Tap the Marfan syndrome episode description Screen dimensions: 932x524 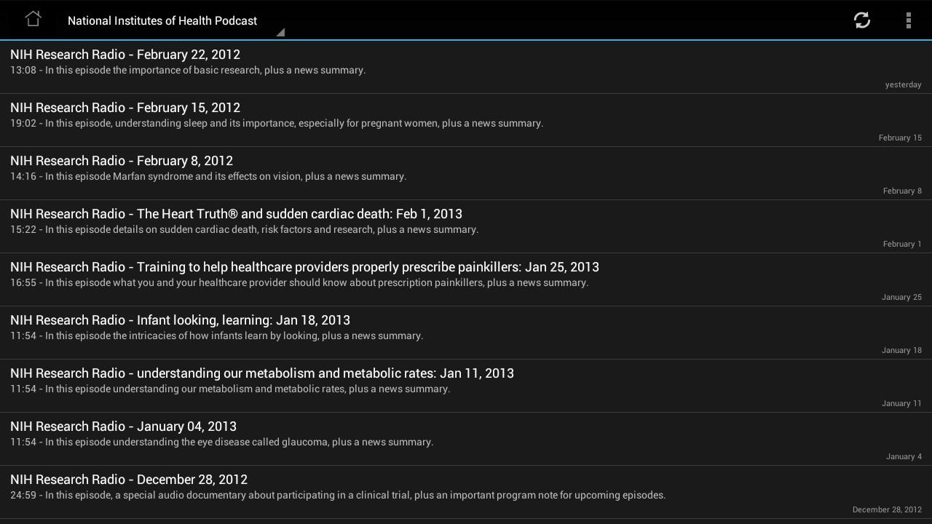point(208,177)
